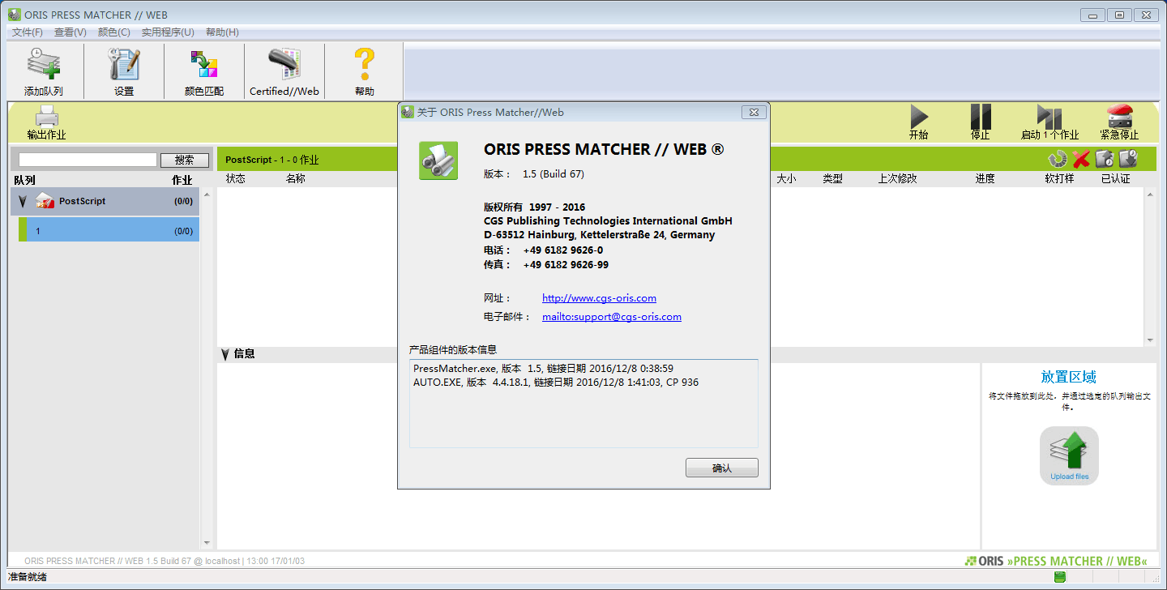Click the up arrow of the job list scrollbar
This screenshot has height=590, width=1167.
1150,195
